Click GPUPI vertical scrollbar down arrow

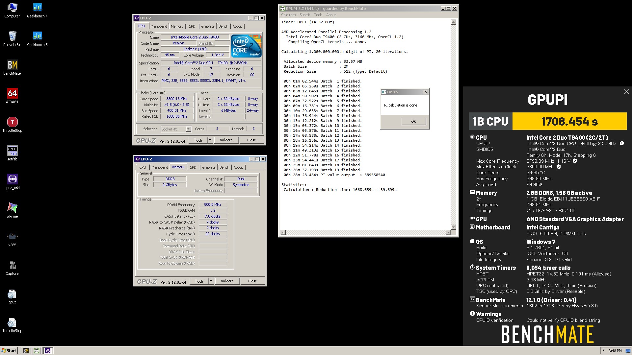coord(454,227)
